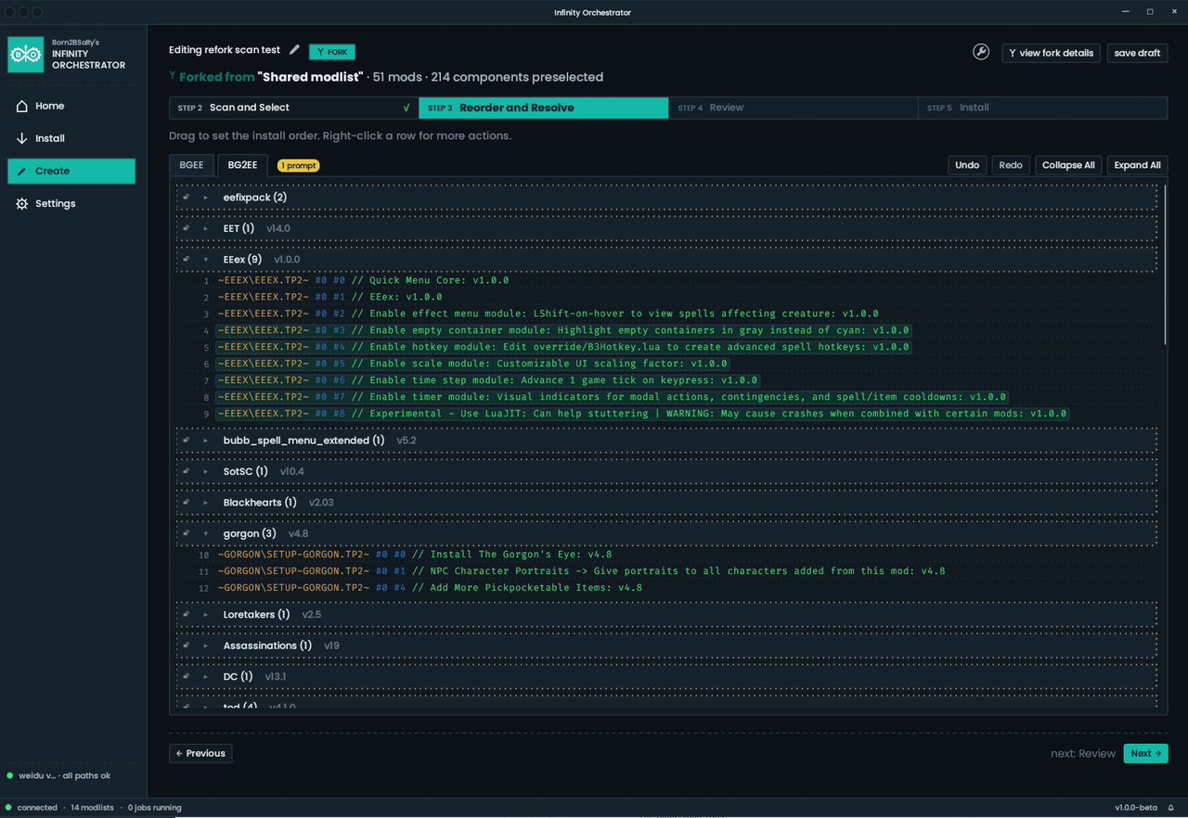The image size is (1188, 818).
Task: Click the Collapse All button
Action: tap(1068, 165)
